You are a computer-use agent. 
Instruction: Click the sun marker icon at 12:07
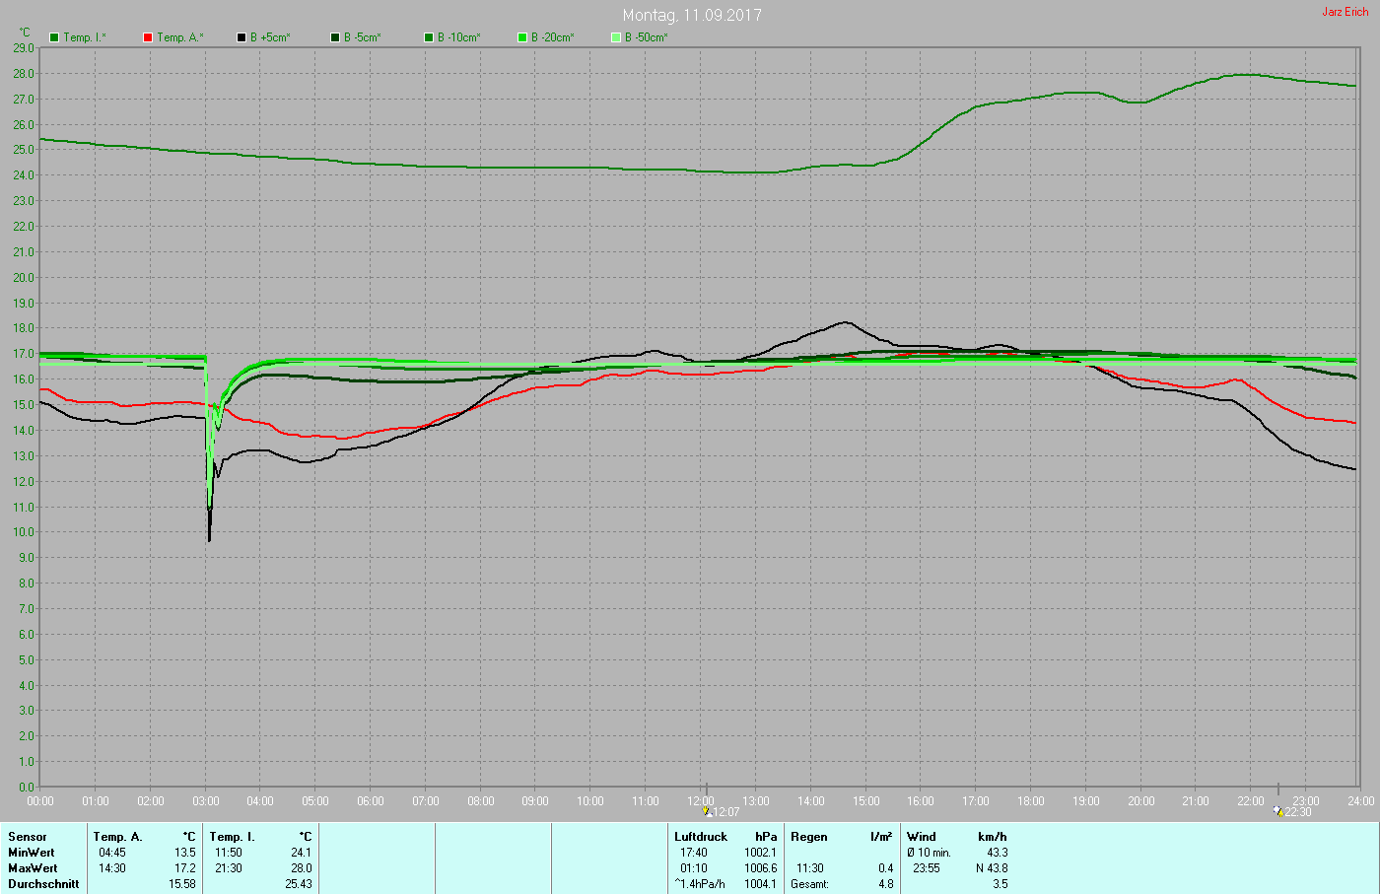click(708, 812)
